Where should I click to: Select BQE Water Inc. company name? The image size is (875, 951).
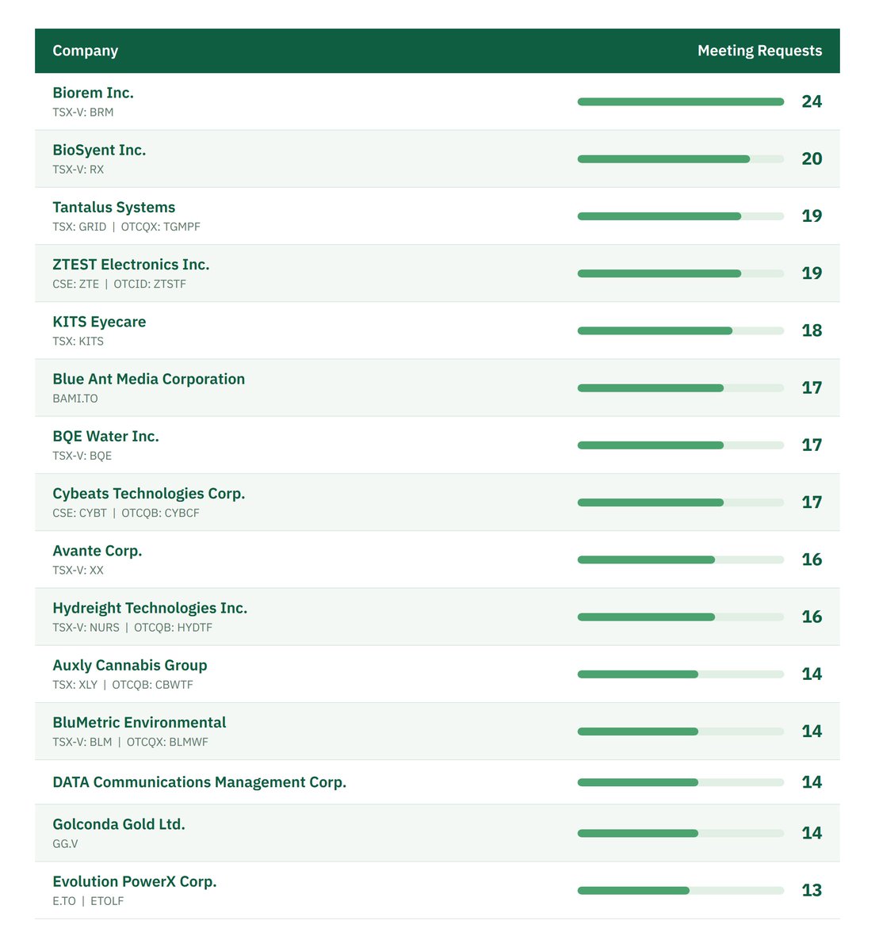point(105,436)
